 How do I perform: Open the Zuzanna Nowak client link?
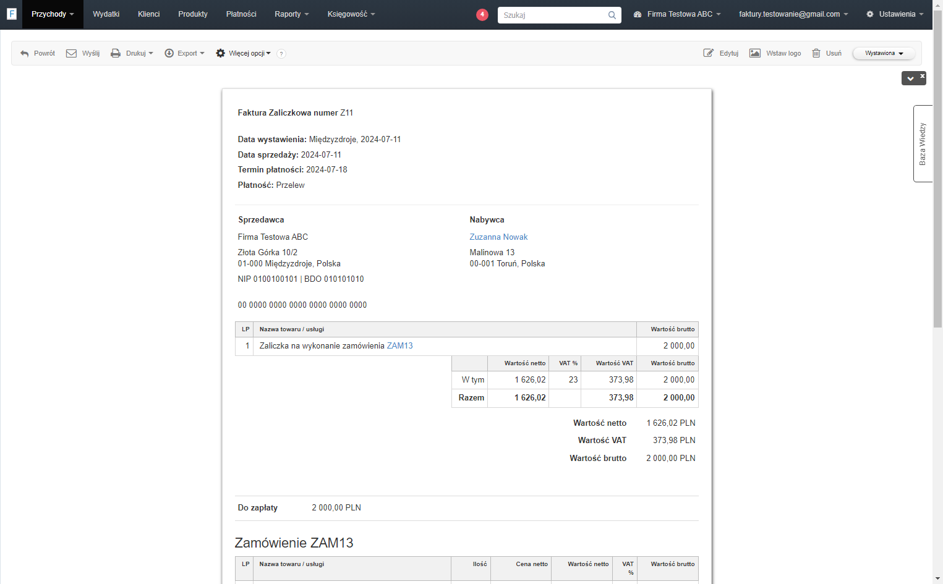[498, 237]
